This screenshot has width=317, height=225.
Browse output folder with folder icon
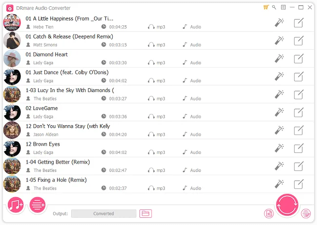tap(145, 213)
